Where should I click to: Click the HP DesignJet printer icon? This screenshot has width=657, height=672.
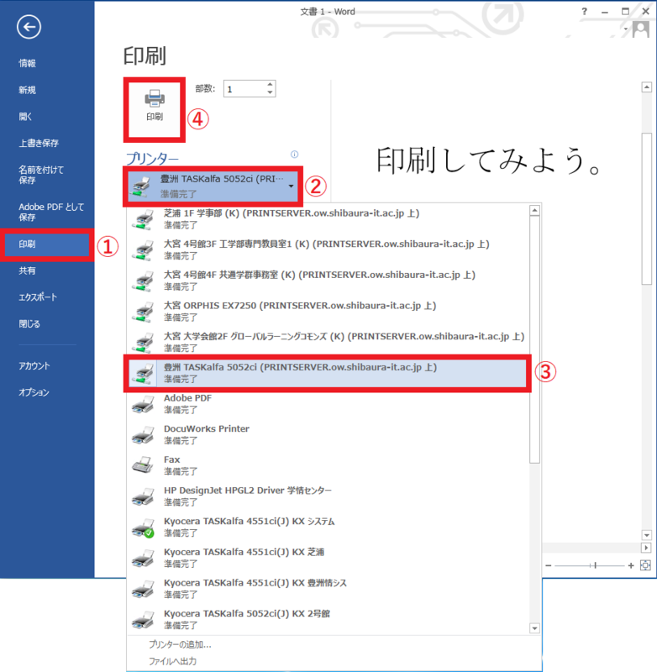click(143, 496)
